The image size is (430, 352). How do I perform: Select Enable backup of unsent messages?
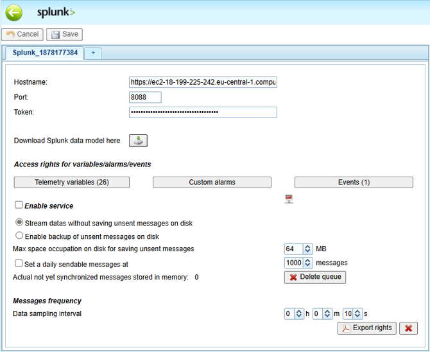click(x=19, y=235)
